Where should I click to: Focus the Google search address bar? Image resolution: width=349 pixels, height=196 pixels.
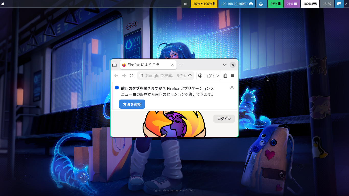[x=166, y=76]
